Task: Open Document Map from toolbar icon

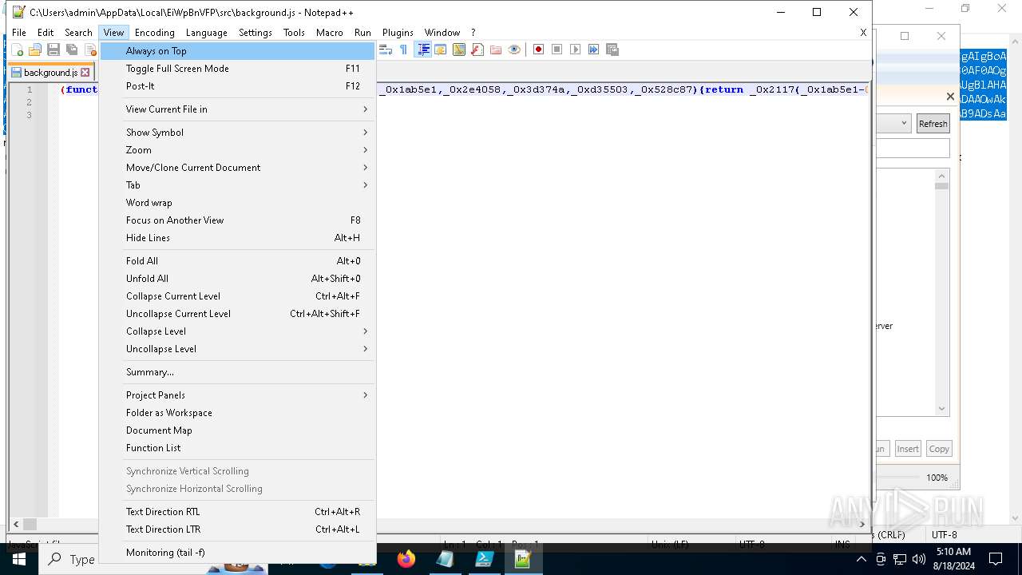Action: (459, 50)
